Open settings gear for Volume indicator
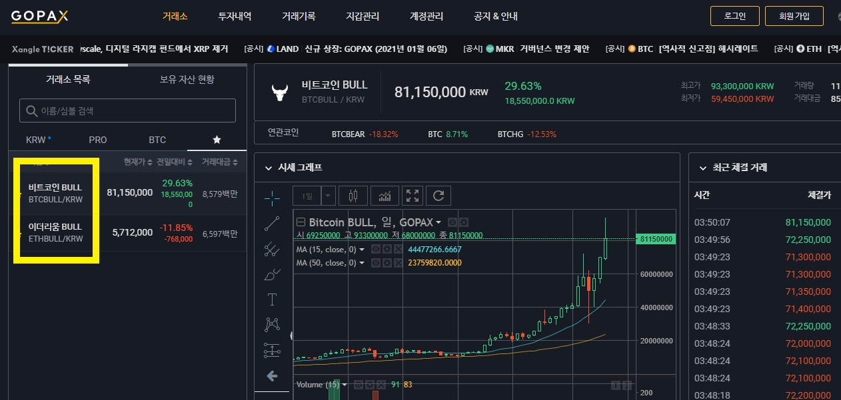 (x=369, y=385)
